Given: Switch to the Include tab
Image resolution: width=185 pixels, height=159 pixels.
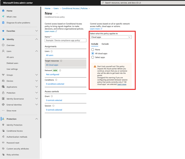Looking at the screenshot, I should click(x=94, y=44).
